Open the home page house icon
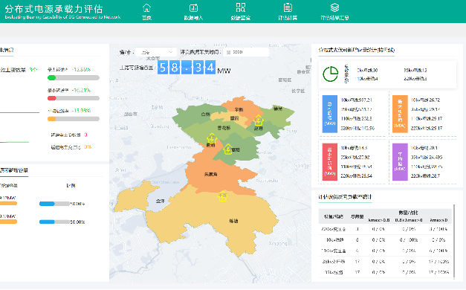The image size is (466, 290). click(x=147, y=7)
